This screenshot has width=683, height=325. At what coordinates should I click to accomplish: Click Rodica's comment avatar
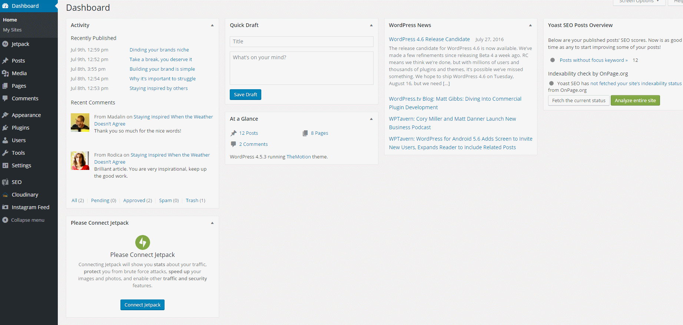(x=80, y=161)
